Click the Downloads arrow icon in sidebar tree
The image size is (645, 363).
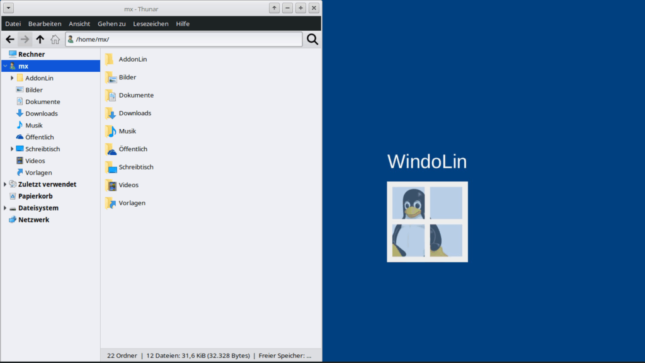click(x=20, y=113)
